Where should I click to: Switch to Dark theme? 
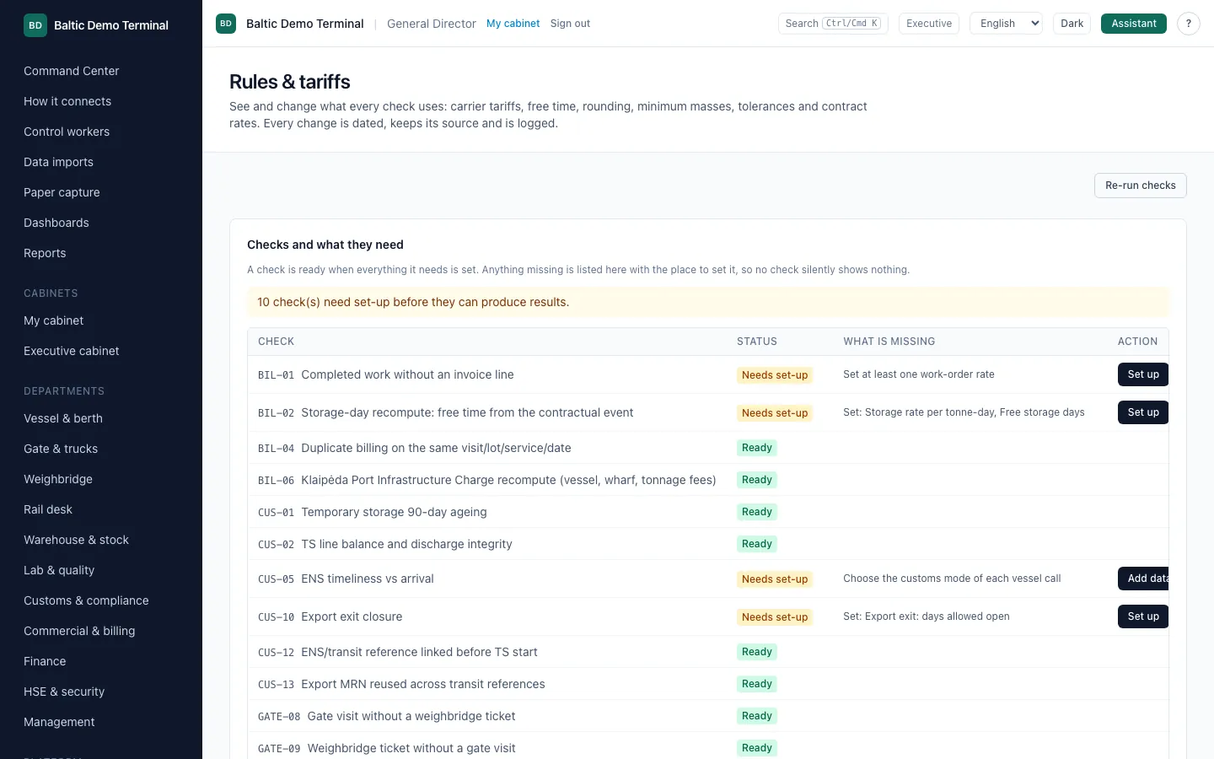[1072, 24]
